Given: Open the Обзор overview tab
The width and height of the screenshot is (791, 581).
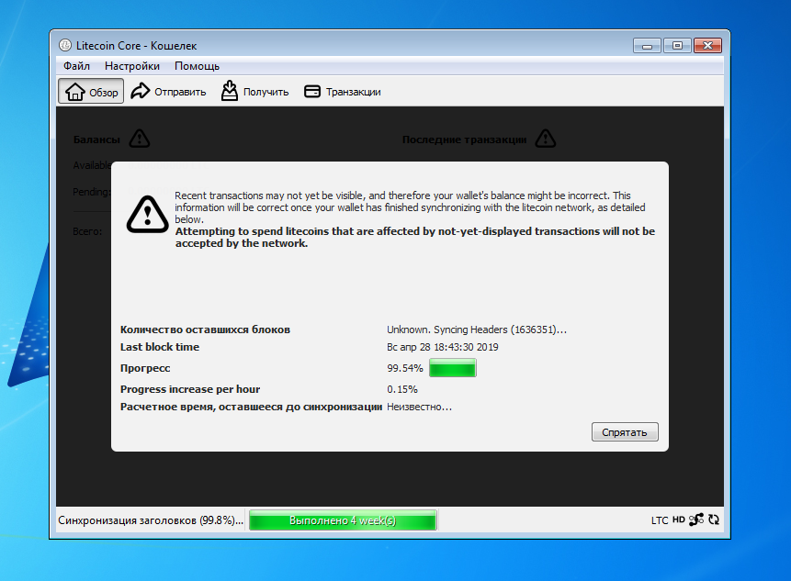Looking at the screenshot, I should click(91, 92).
